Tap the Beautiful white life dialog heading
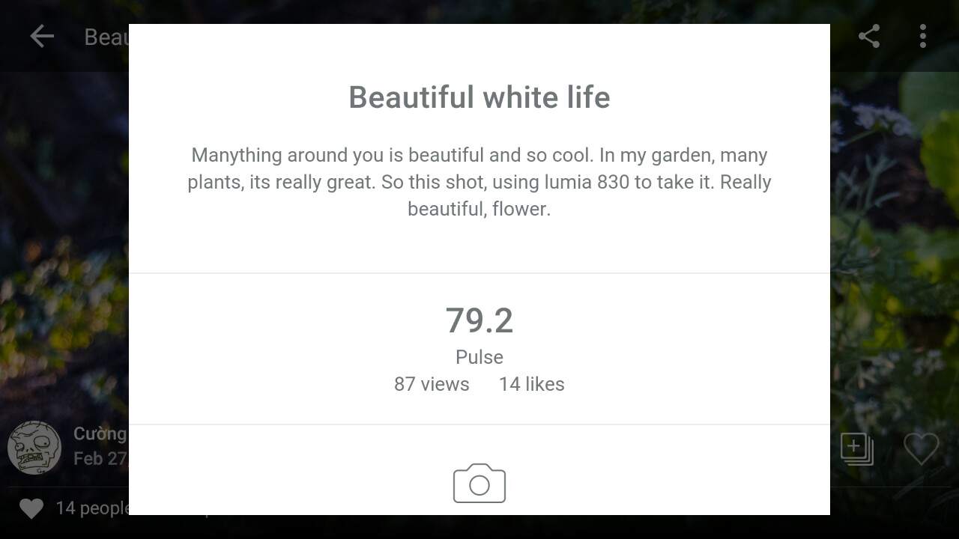This screenshot has height=539, width=959. click(479, 97)
